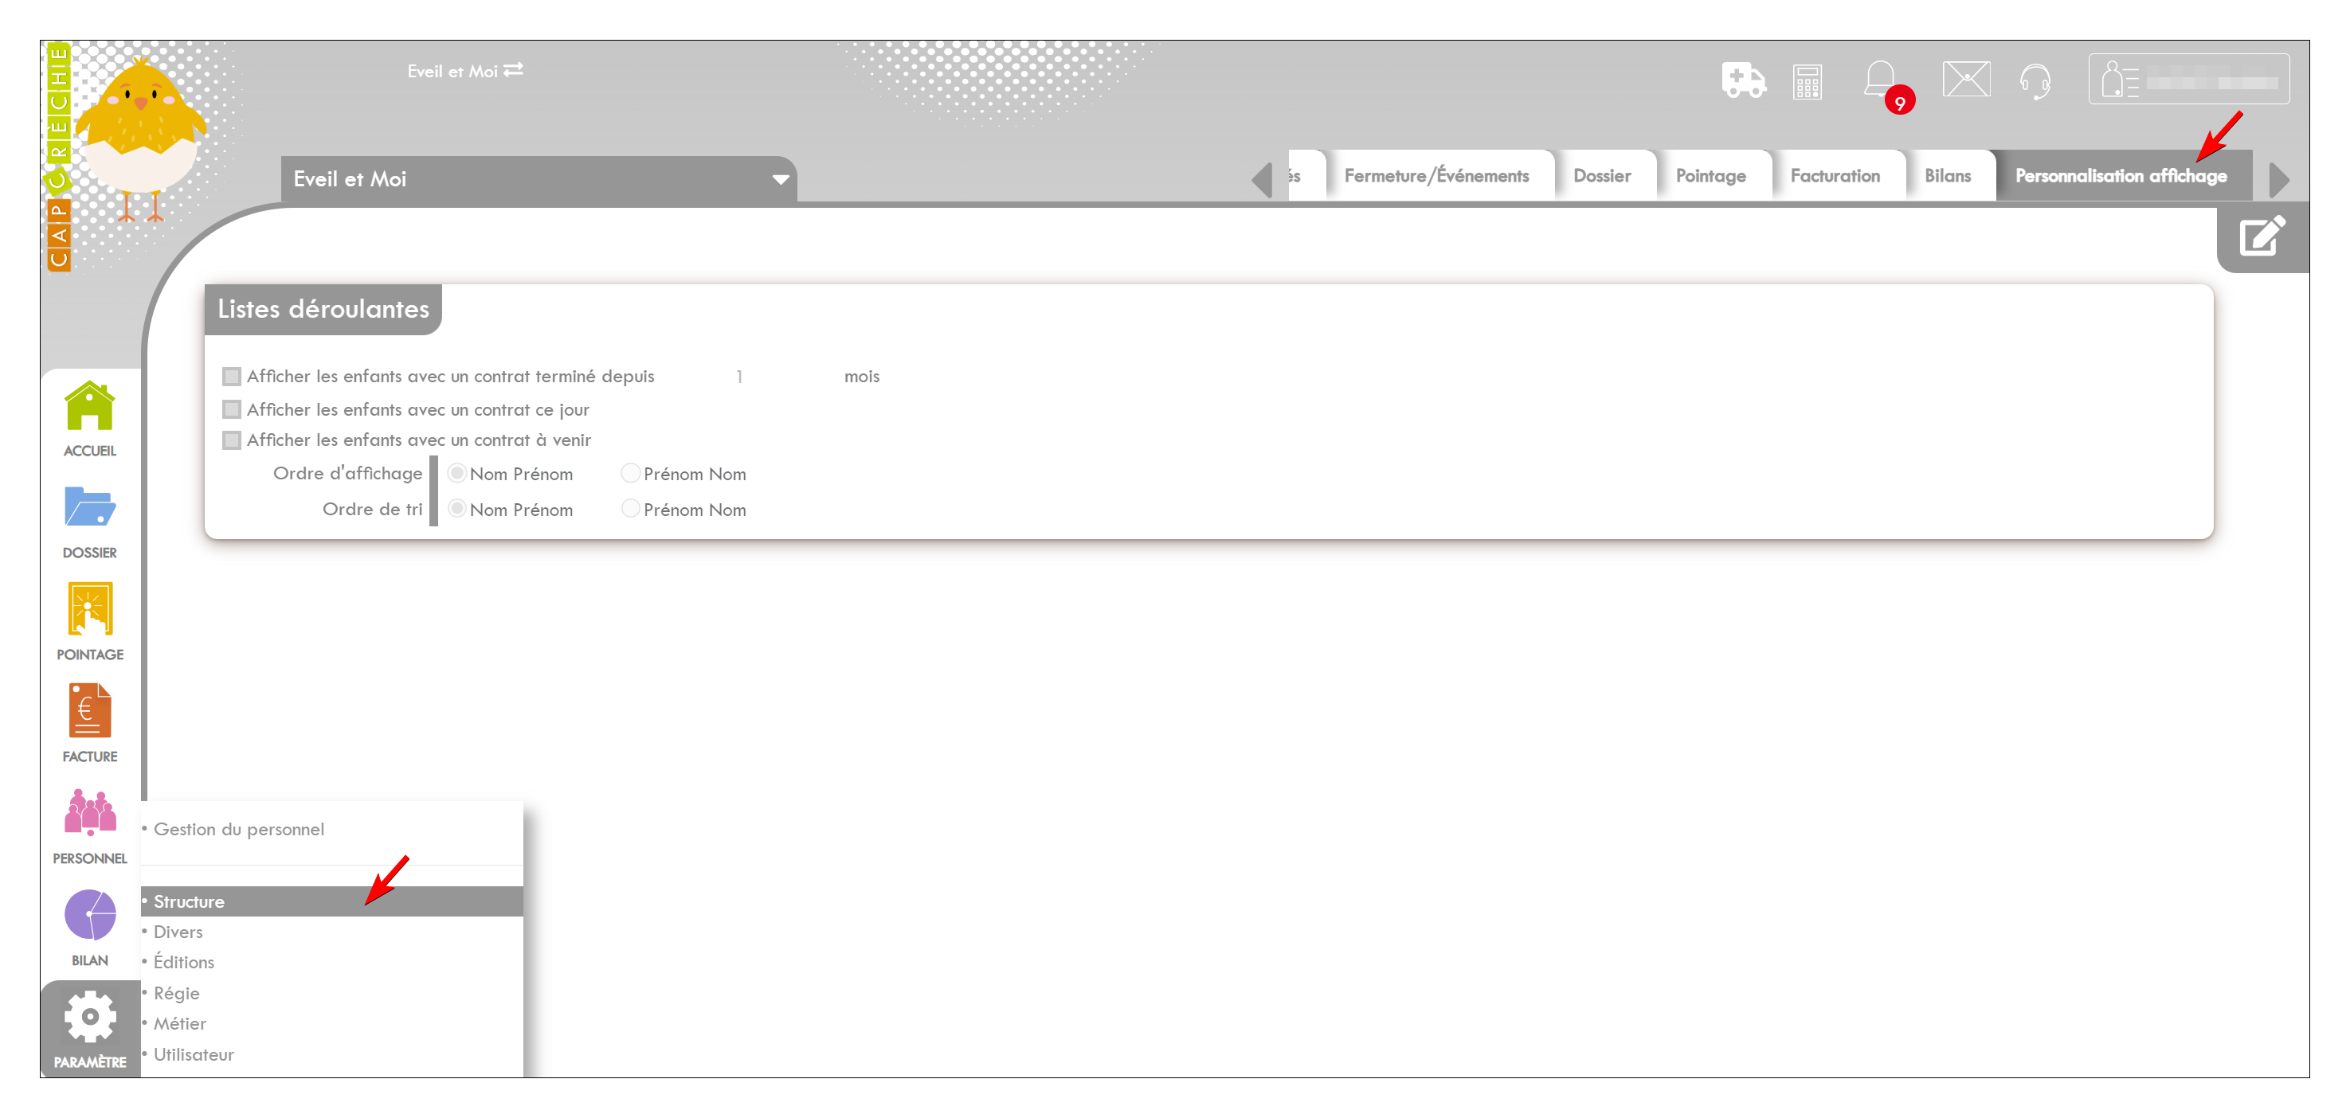
Task: Click the edit pencil icon
Action: (2262, 237)
